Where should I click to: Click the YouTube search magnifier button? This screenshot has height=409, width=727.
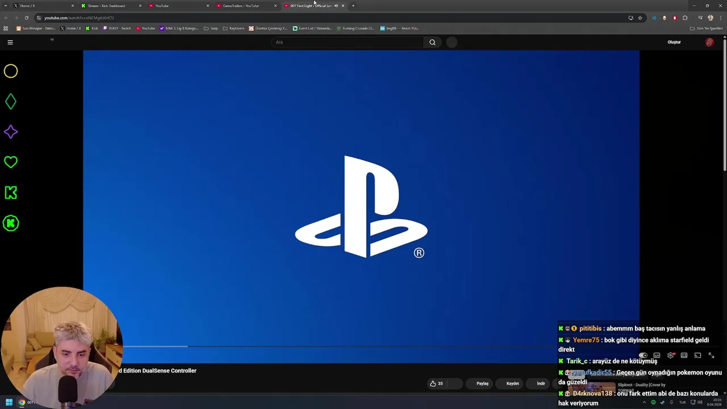pos(432,42)
